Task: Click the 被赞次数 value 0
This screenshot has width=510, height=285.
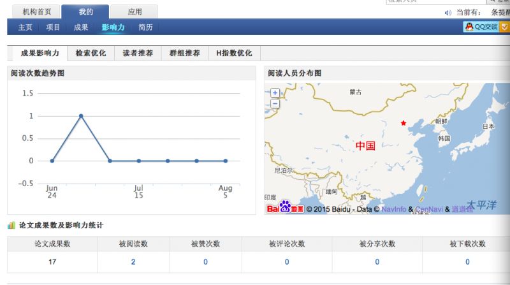Action: pyautogui.click(x=205, y=262)
